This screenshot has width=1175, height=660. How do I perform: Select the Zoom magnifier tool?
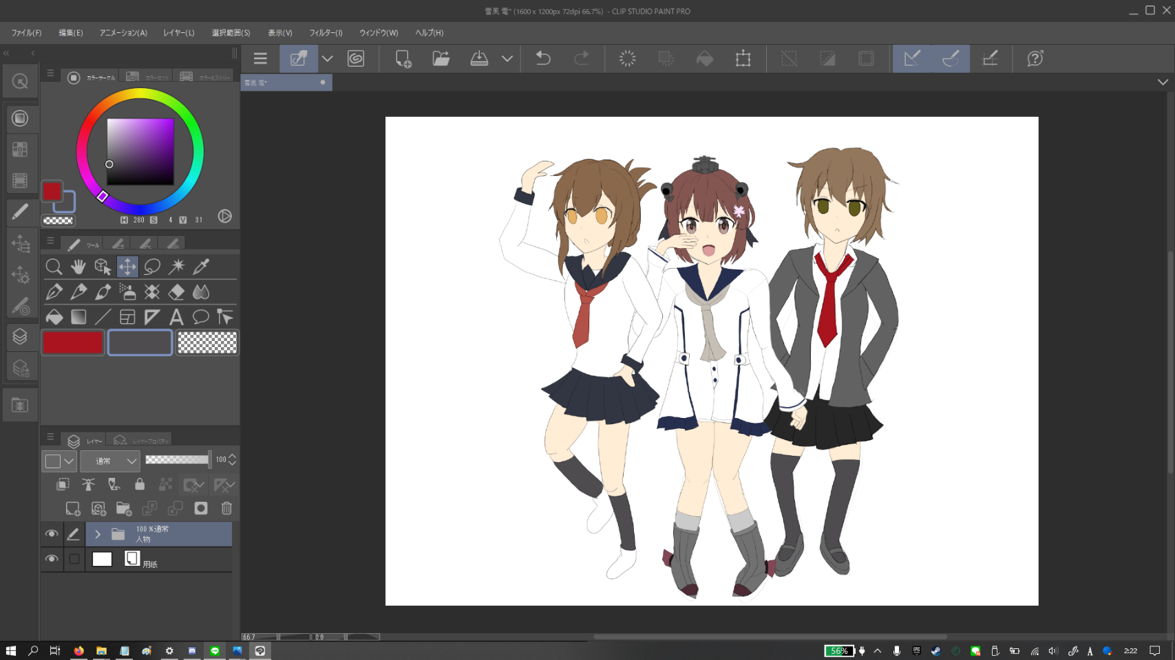coord(54,267)
